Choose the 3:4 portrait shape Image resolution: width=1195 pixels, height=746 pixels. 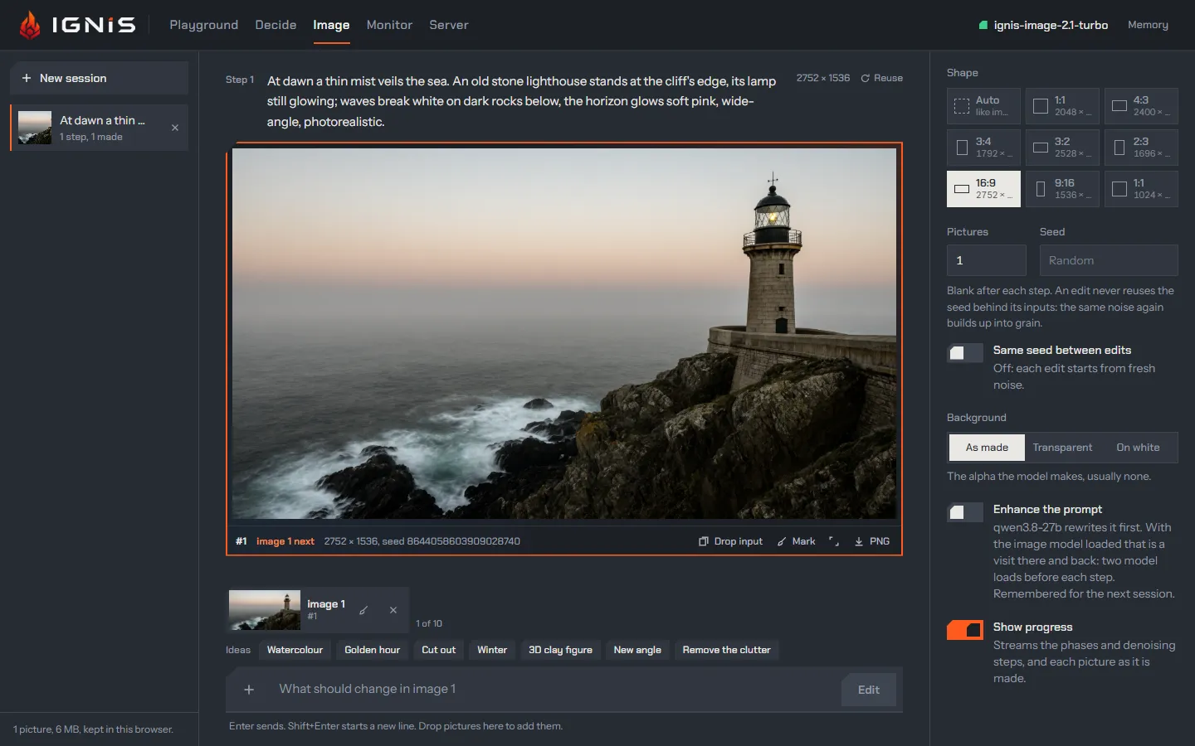point(983,148)
